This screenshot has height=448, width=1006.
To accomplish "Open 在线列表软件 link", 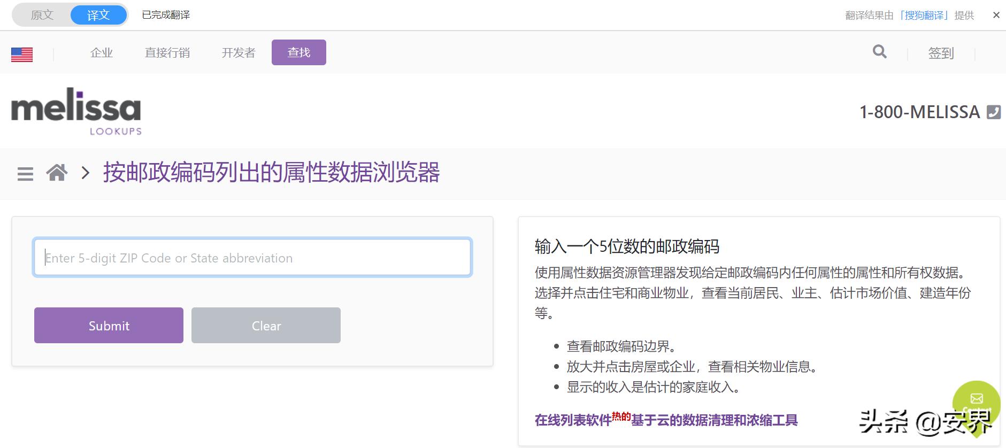I will coord(573,420).
